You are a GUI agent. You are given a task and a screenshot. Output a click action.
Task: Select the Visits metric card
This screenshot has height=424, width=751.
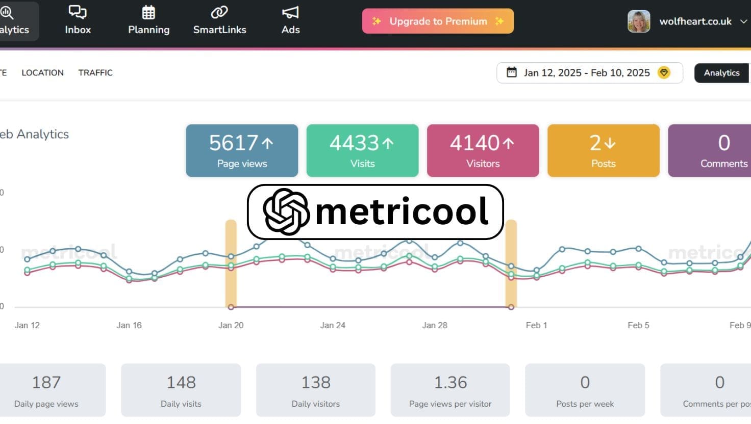362,151
